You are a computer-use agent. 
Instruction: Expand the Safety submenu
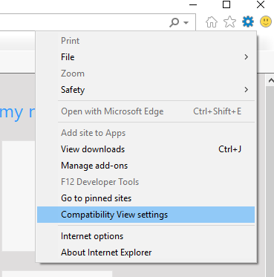click(146, 90)
